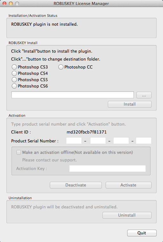Open the "..." browse folder button
Screen dimensions: 163x242
tap(144, 95)
